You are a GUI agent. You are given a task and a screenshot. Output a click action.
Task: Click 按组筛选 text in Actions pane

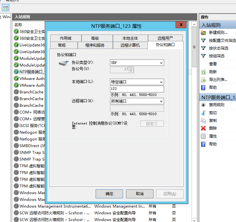coord(216,56)
